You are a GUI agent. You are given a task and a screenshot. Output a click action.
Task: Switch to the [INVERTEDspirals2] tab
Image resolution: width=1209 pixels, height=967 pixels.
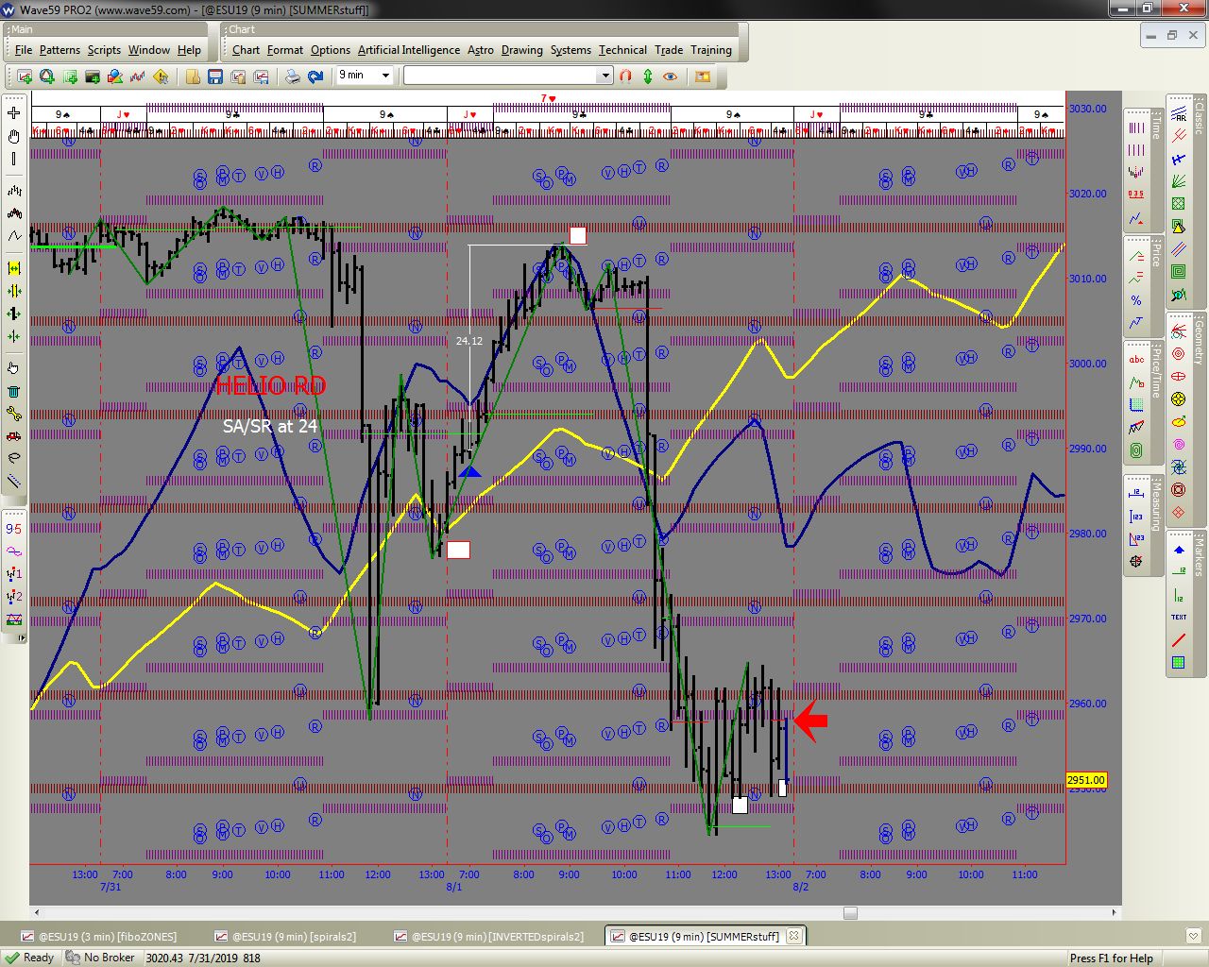[x=488, y=937]
